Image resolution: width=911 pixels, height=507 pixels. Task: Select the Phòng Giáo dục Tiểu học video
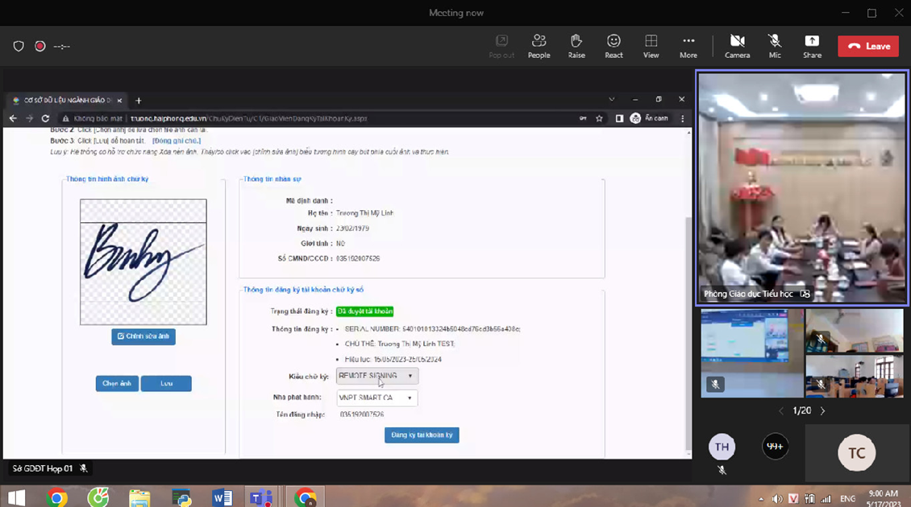click(802, 188)
